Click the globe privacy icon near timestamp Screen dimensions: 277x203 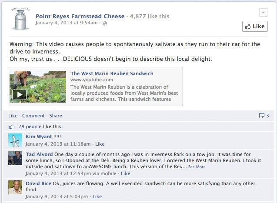(x=104, y=23)
